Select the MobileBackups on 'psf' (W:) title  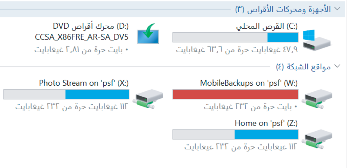(x=249, y=83)
